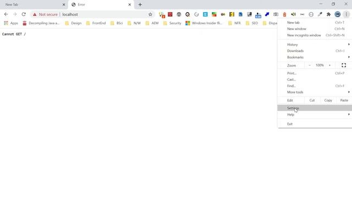Screen dimensions: 352x198
Task: Click Copy in the Edit row
Action: pos(328,100)
